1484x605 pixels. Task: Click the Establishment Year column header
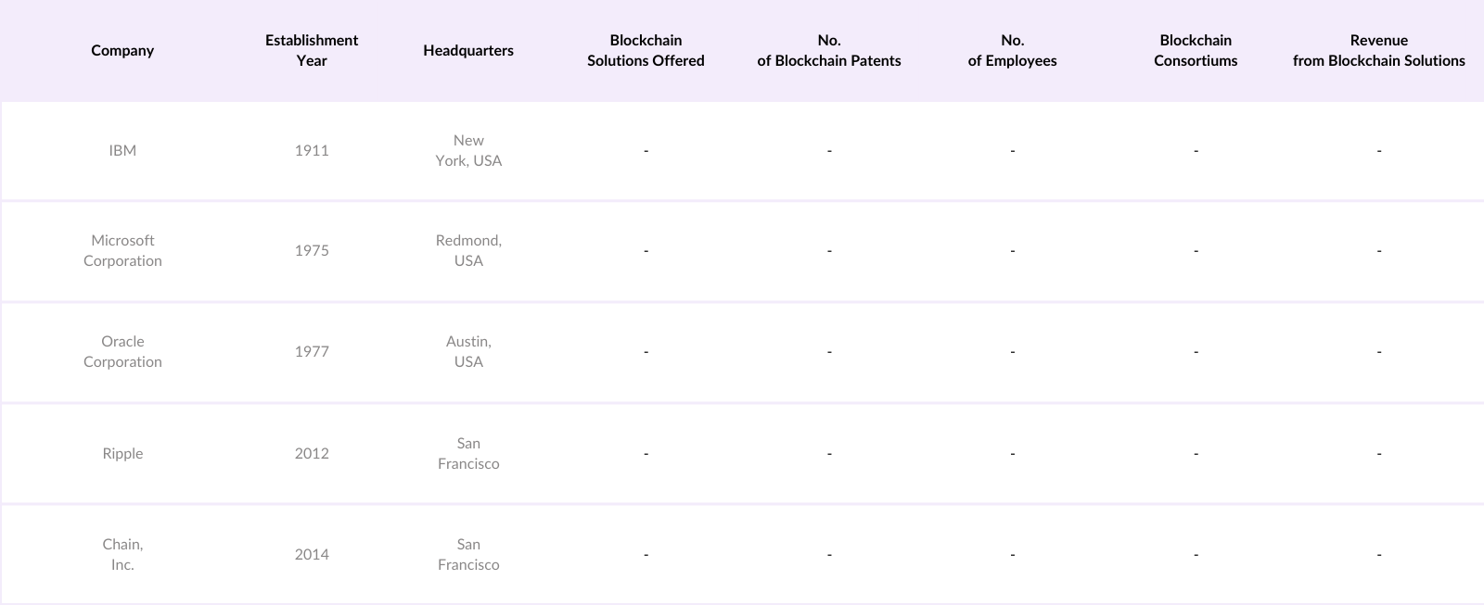point(312,51)
